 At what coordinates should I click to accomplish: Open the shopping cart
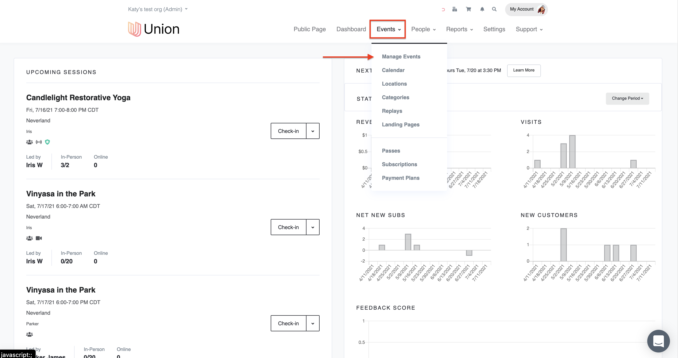point(468,9)
